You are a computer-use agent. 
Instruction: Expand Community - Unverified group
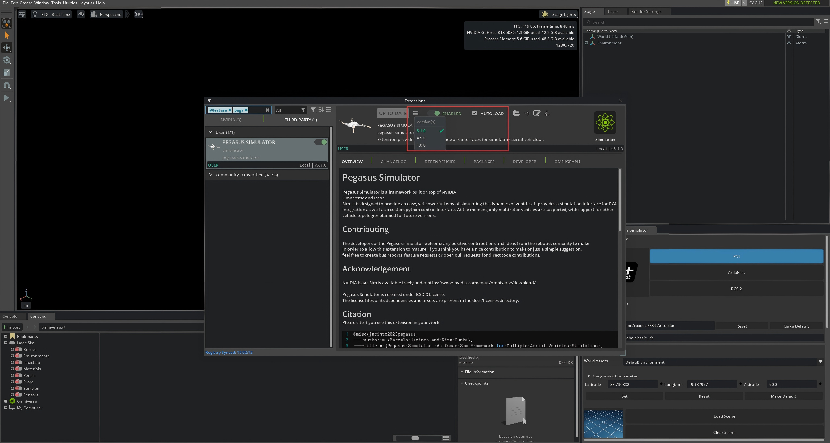[210, 175]
